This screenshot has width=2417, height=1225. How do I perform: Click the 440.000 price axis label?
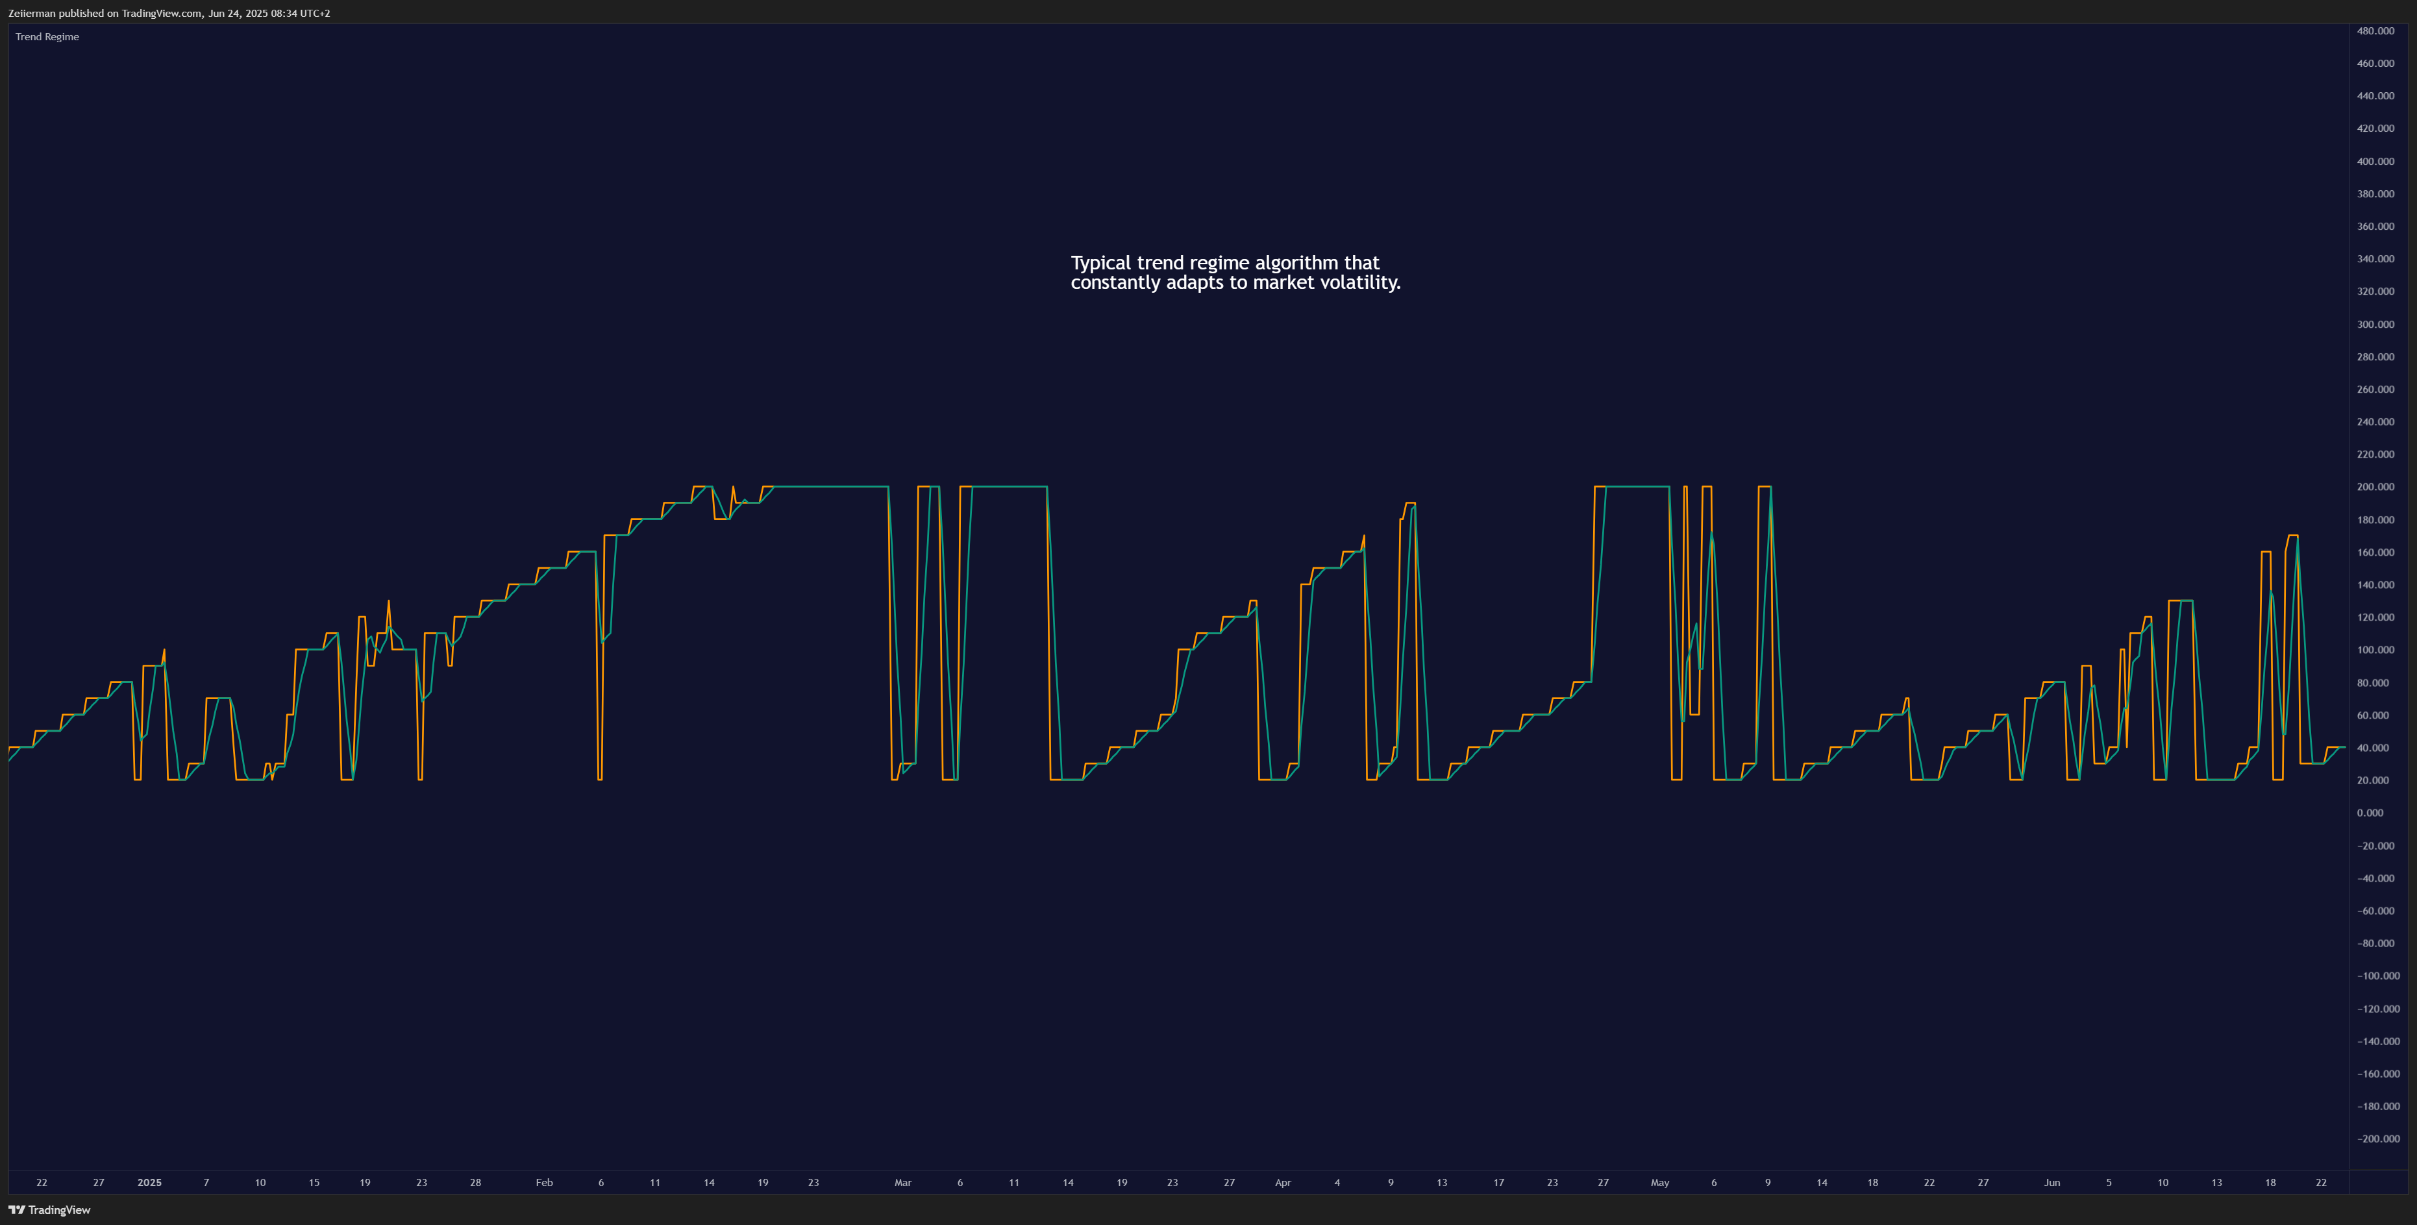[x=2375, y=95]
